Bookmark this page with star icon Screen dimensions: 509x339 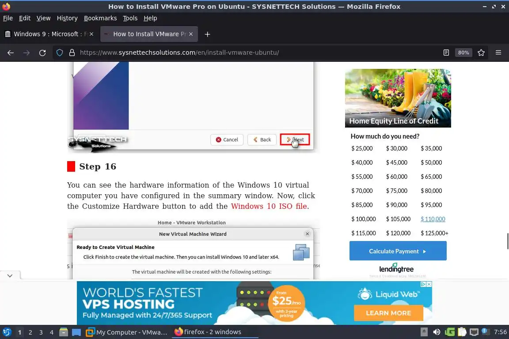481,53
